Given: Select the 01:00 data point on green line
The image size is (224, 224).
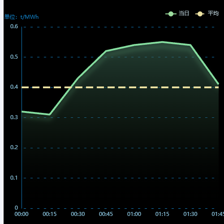Looking at the screenshot, I should click(134, 45).
